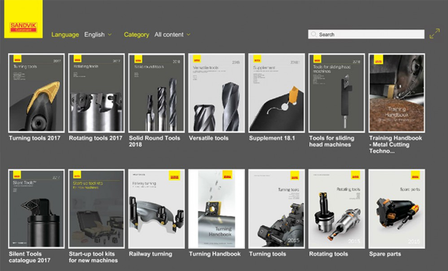This screenshot has width=448, height=271.
Task: Open the Spare parts 2015 cover
Action: (396, 209)
